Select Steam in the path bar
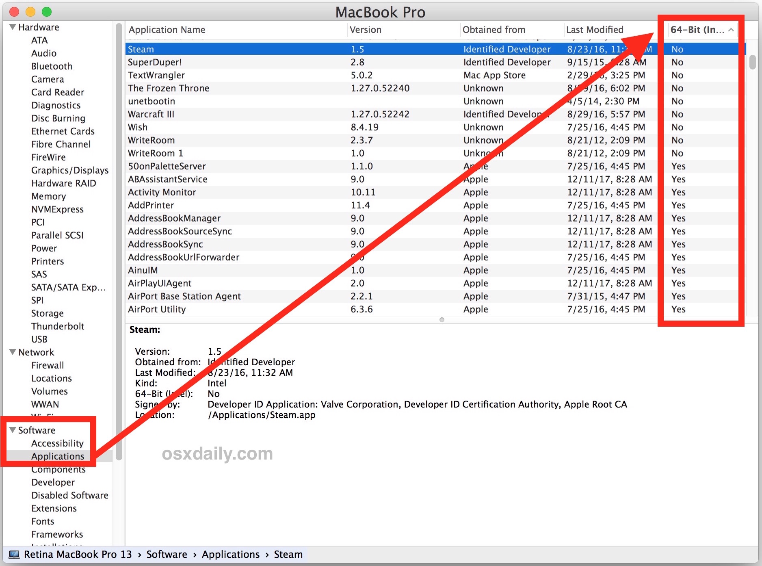762x566 pixels. click(x=288, y=555)
